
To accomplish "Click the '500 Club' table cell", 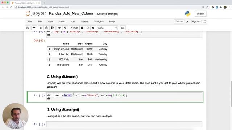I will tap(64, 60).
